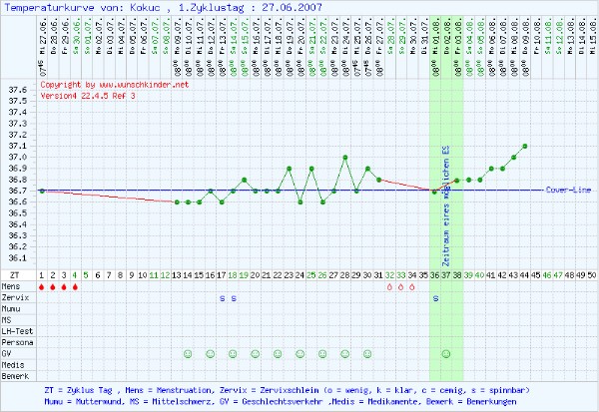Click the hollow red Mens circle on day 32
Viewport: 599px width, 412px height.
[389, 287]
